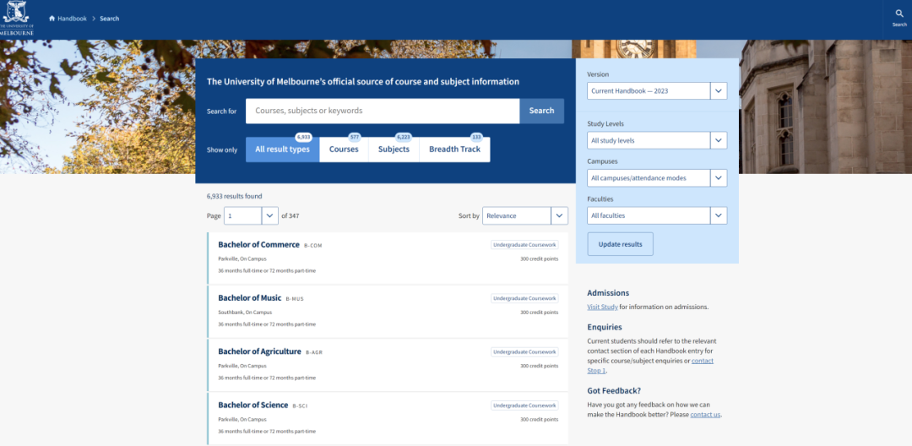Viewport: 912px width, 446px height.
Task: Show only Subjects results
Action: tap(394, 150)
